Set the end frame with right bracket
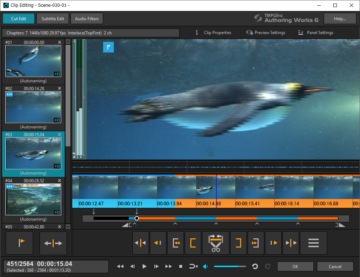Image resolution: width=360 pixels, height=277 pixels. point(238,243)
